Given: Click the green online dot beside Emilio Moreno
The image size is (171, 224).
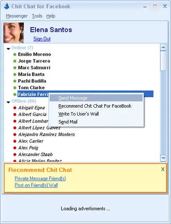Looking at the screenshot, I should click(x=15, y=54).
